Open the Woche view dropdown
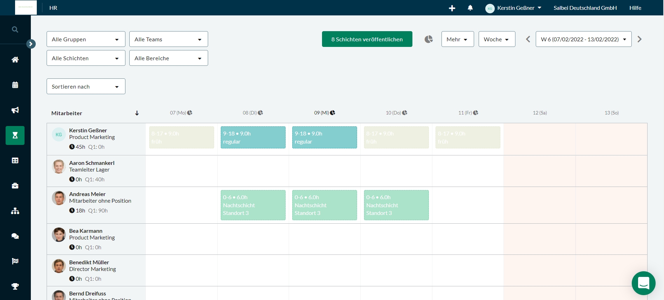Screen dimensions: 664x300 [x=497, y=39]
